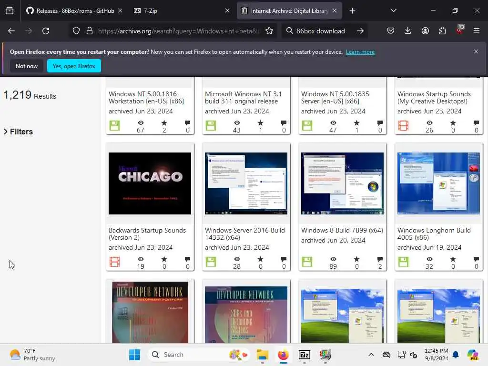488x366 pixels.
Task: Open Windows Startup Sounds item title
Action: [x=434, y=97]
